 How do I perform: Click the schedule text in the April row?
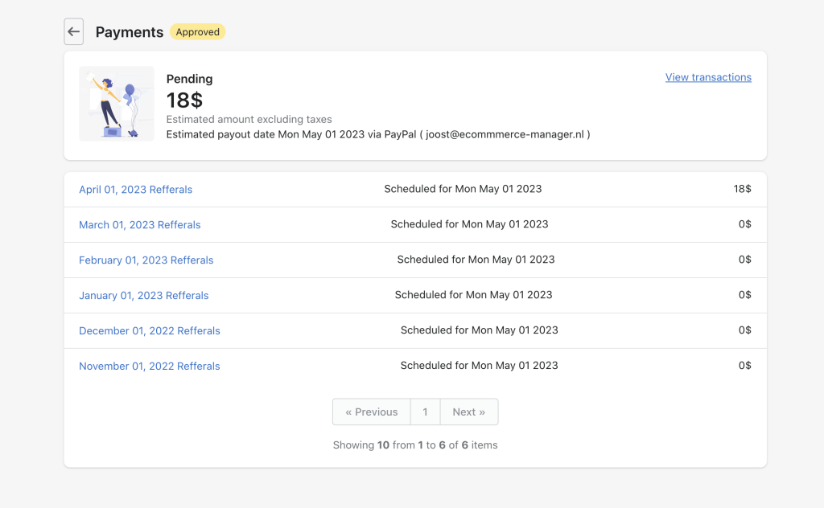coord(463,189)
